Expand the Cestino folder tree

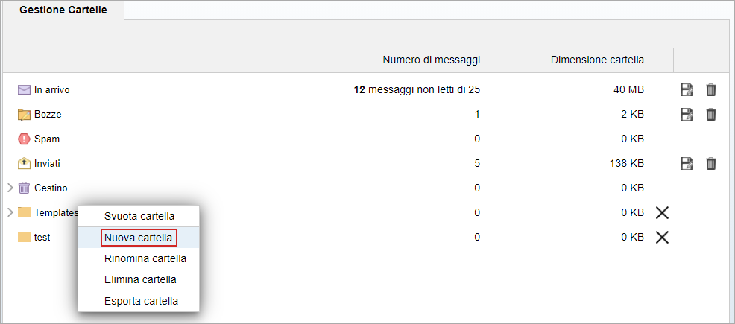pyautogui.click(x=10, y=188)
